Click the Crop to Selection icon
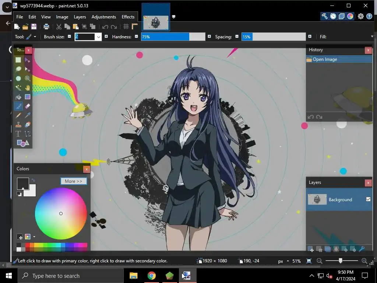 point(84,27)
